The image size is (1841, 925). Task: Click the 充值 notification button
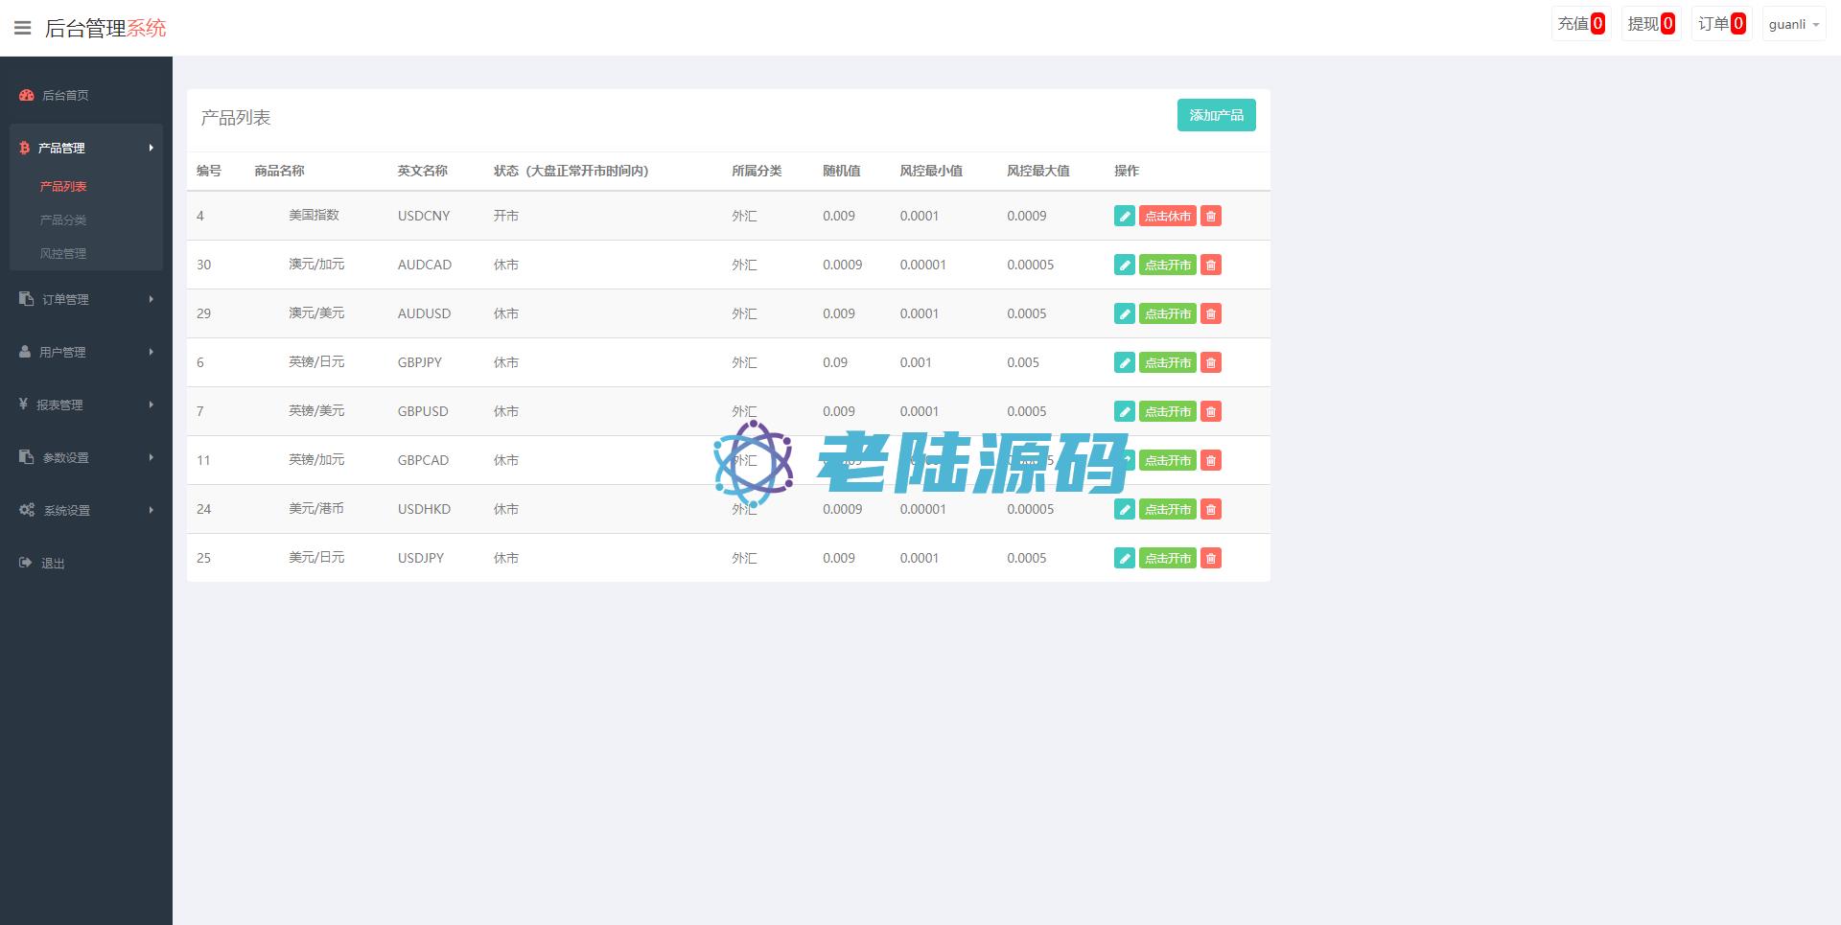pos(1580,24)
